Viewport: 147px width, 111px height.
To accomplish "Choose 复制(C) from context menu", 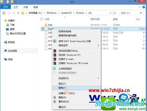I will click(x=76, y=88).
